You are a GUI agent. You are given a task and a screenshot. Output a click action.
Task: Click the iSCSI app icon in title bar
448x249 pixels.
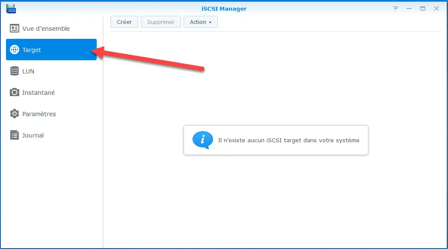12,9
